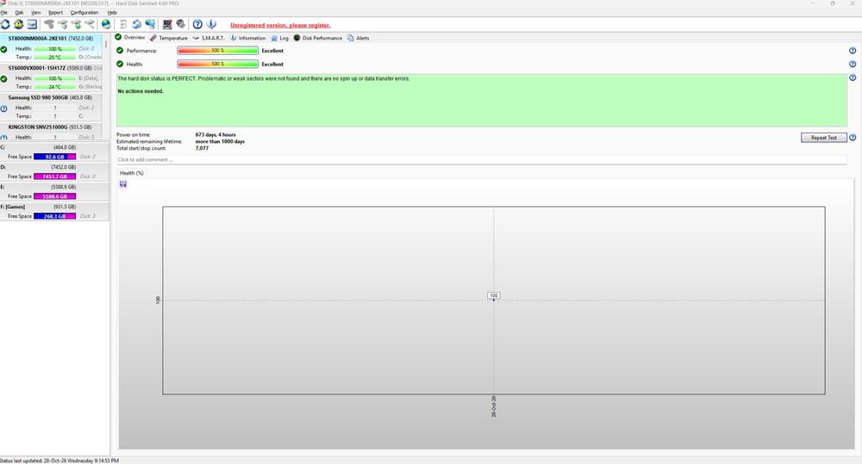Click the 28-Oct-26 date label under graph
Viewport: 862px width, 464px height.
pos(494,406)
